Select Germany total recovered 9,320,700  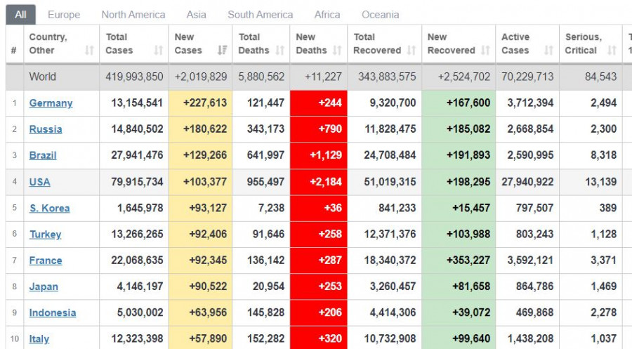pos(393,103)
